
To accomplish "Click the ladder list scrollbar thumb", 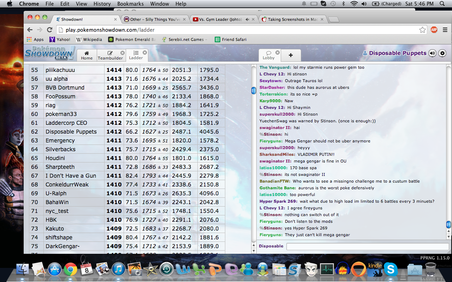I will 253,91.
